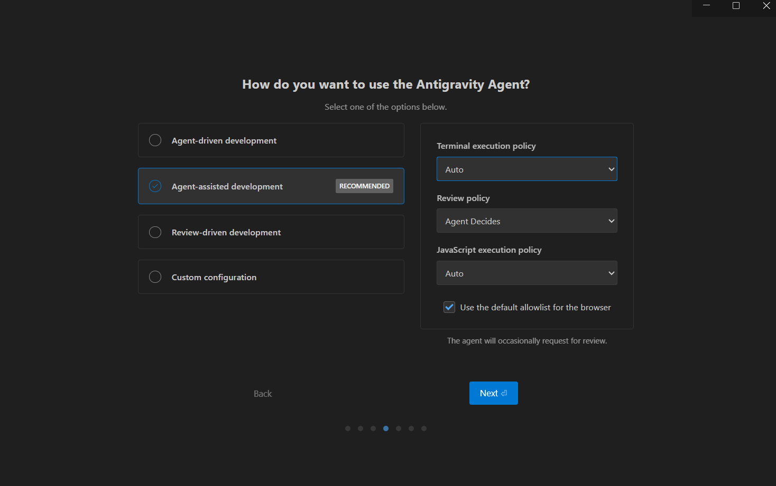The height and width of the screenshot is (486, 776).
Task: Go Back to previous step
Action: [263, 394]
